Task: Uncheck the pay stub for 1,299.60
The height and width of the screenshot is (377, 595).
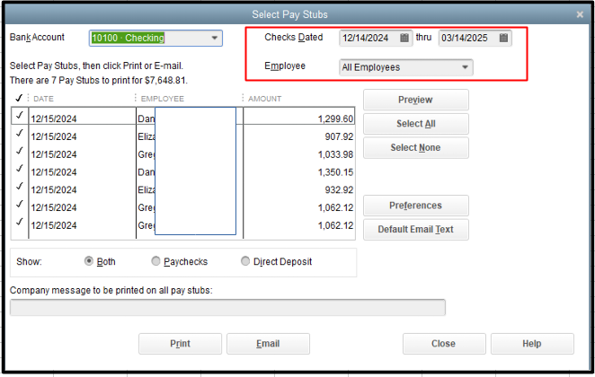Action: [x=20, y=115]
